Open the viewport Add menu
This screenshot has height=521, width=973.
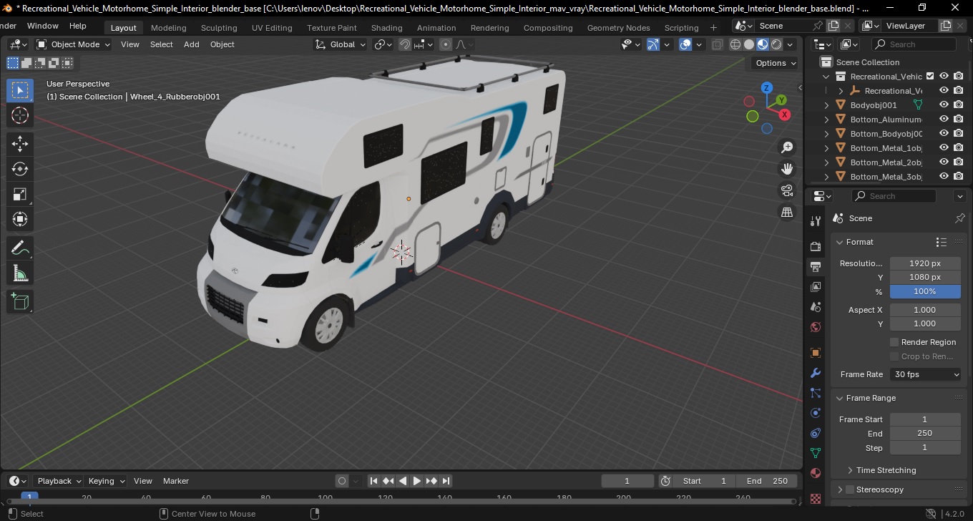tap(192, 44)
